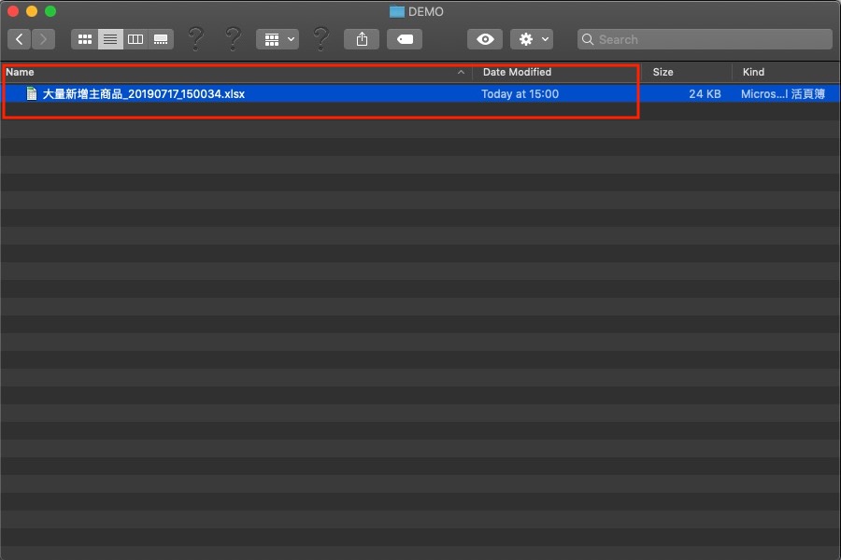Viewport: 841px width, 560px height.
Task: Click the sort direction arrow in Name header
Action: point(461,72)
